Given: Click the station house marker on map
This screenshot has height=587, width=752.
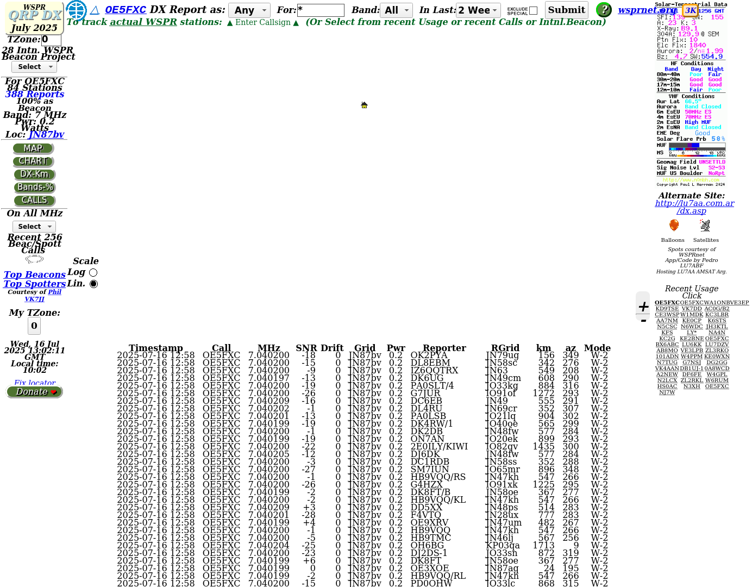Looking at the screenshot, I should click(364, 105).
